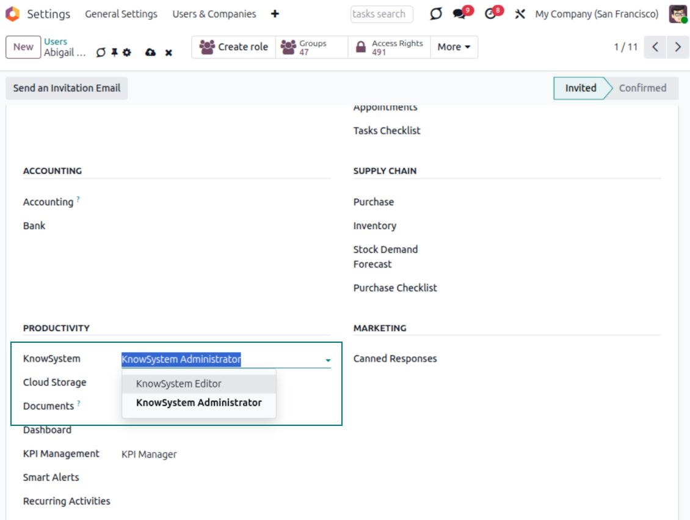Image resolution: width=690 pixels, height=520 pixels.
Task: Discard changes with the X icon
Action: (x=169, y=53)
